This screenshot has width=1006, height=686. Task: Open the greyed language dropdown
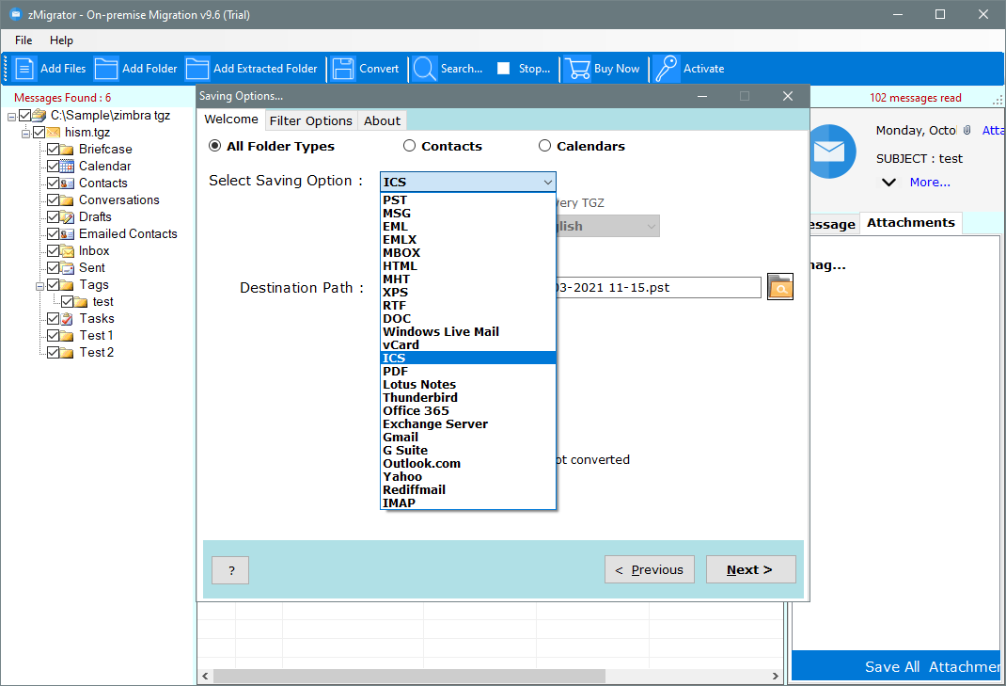[606, 226]
